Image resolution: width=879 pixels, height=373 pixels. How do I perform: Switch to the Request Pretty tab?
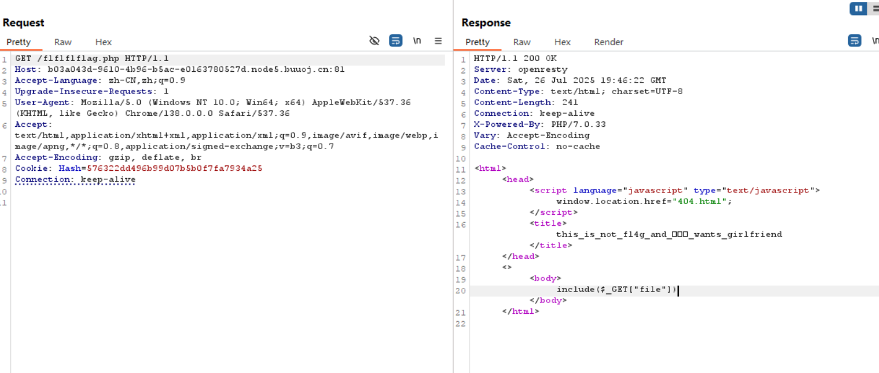click(x=19, y=42)
